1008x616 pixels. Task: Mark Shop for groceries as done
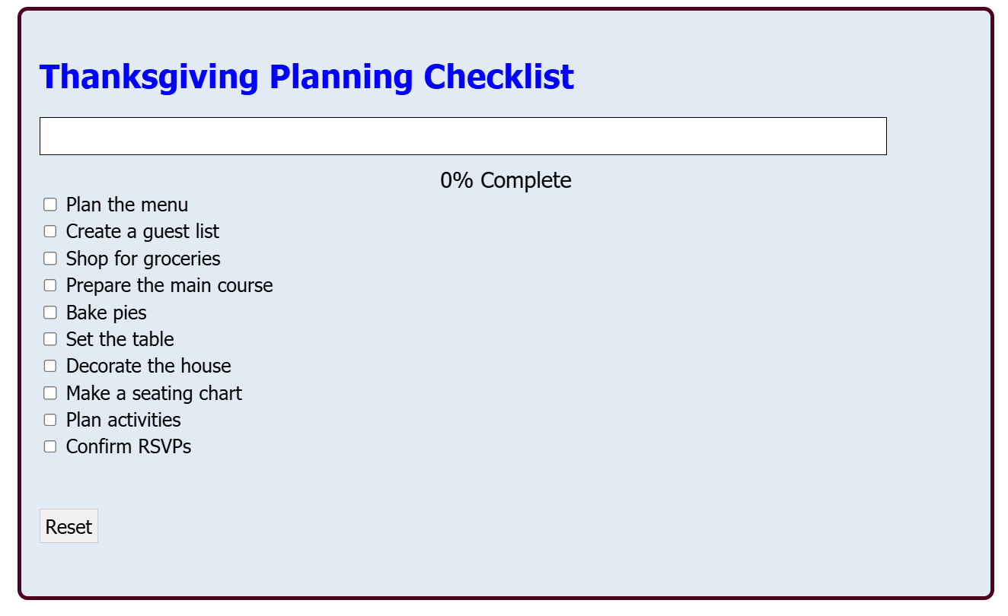[x=50, y=259]
